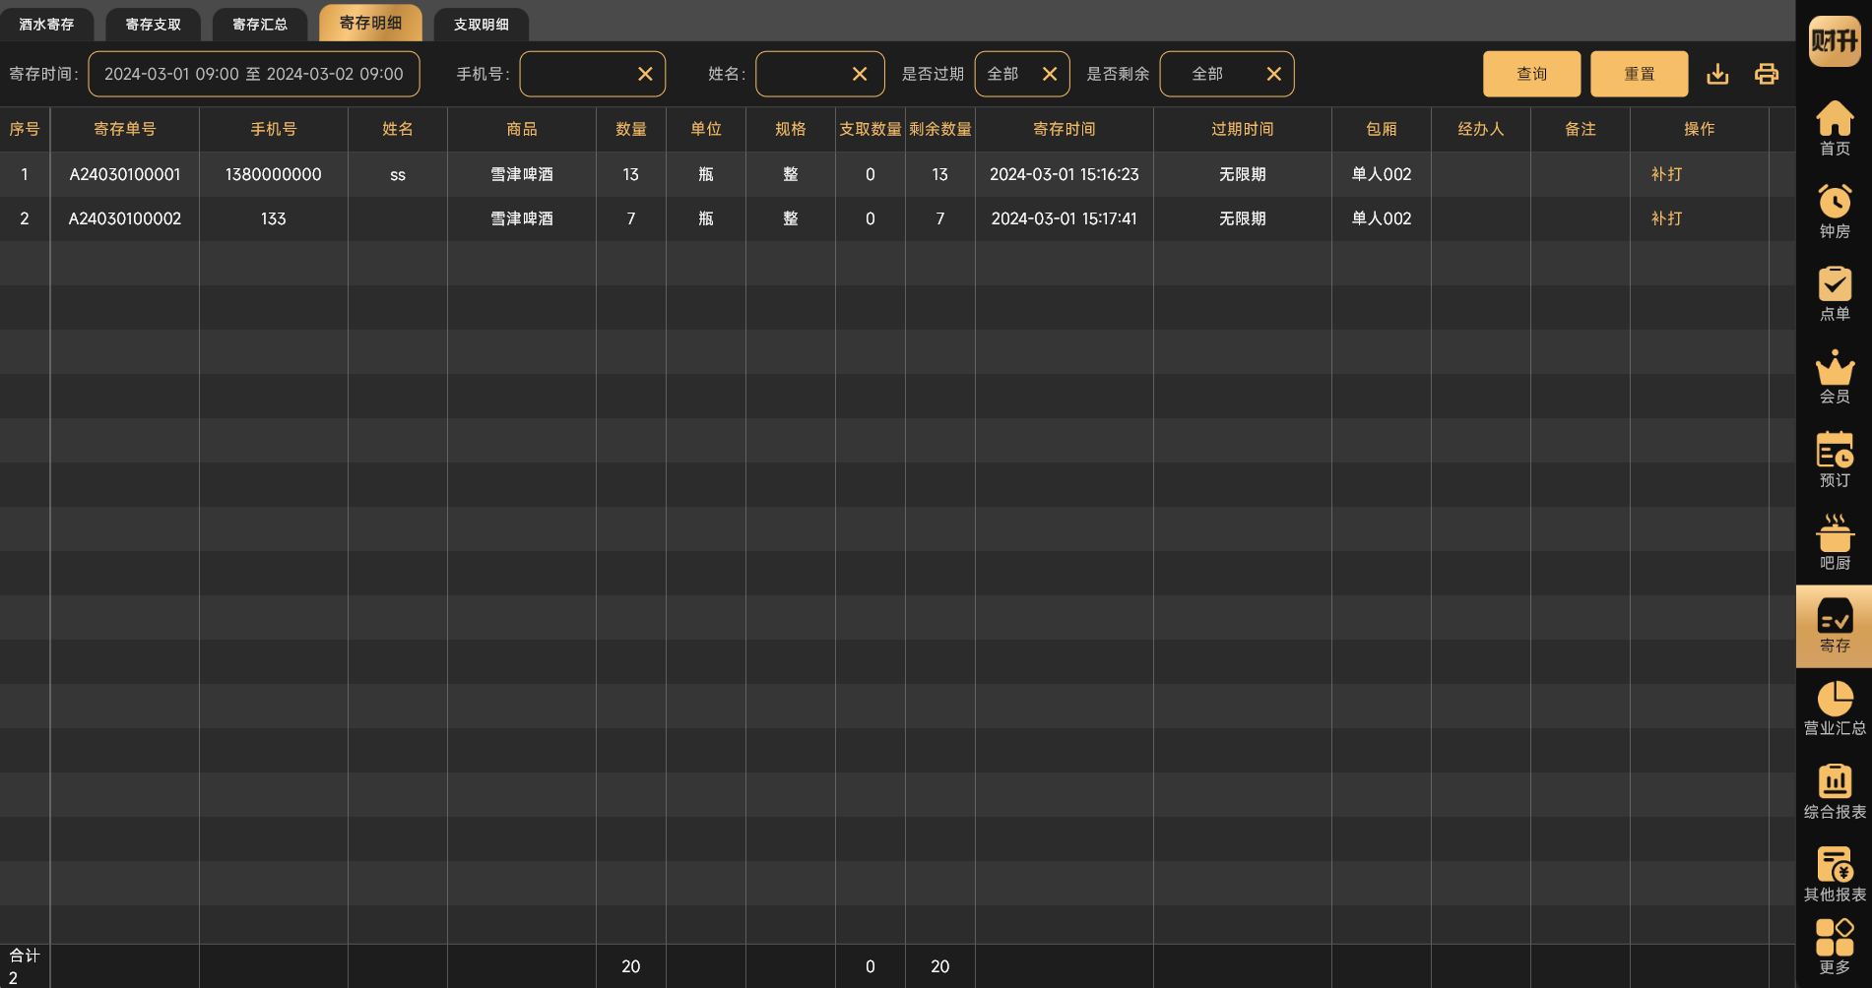The width and height of the screenshot is (1872, 988).
Task: Clear the 姓名 field with X
Action: point(860,74)
